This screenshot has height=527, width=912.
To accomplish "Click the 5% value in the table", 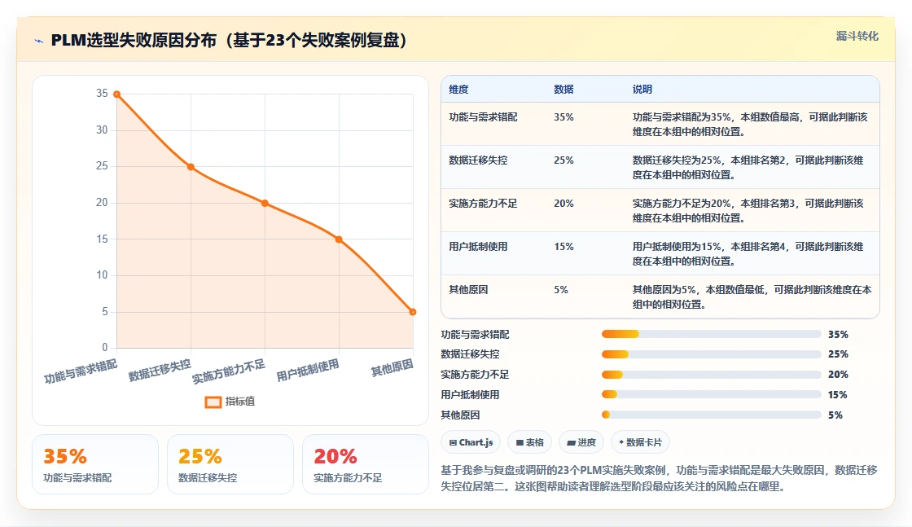I will point(561,289).
